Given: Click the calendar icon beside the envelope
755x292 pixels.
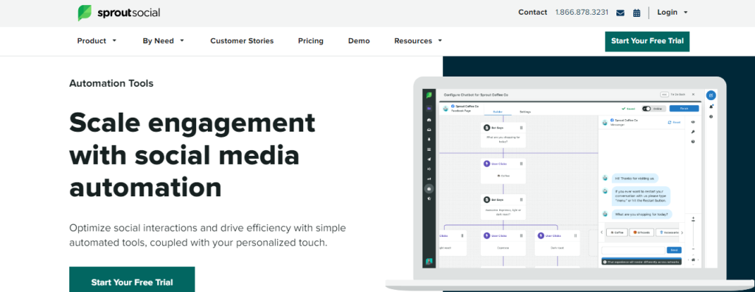Looking at the screenshot, I should [636, 13].
